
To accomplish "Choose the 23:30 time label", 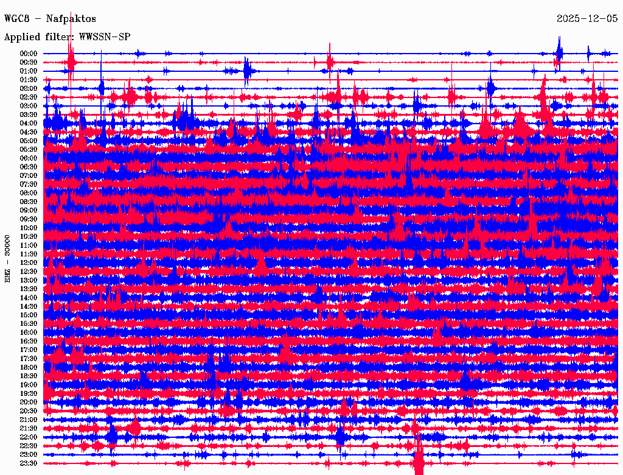I will click(29, 463).
